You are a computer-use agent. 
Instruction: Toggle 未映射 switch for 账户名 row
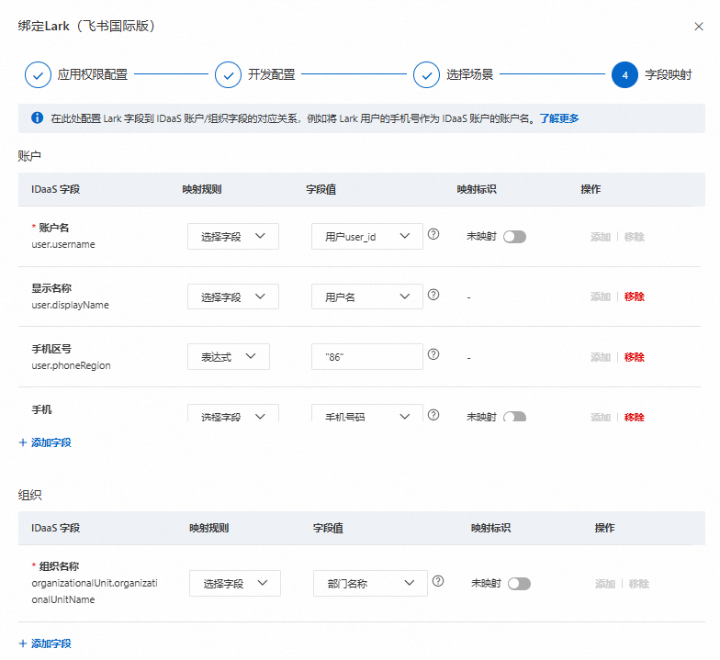[x=514, y=237]
